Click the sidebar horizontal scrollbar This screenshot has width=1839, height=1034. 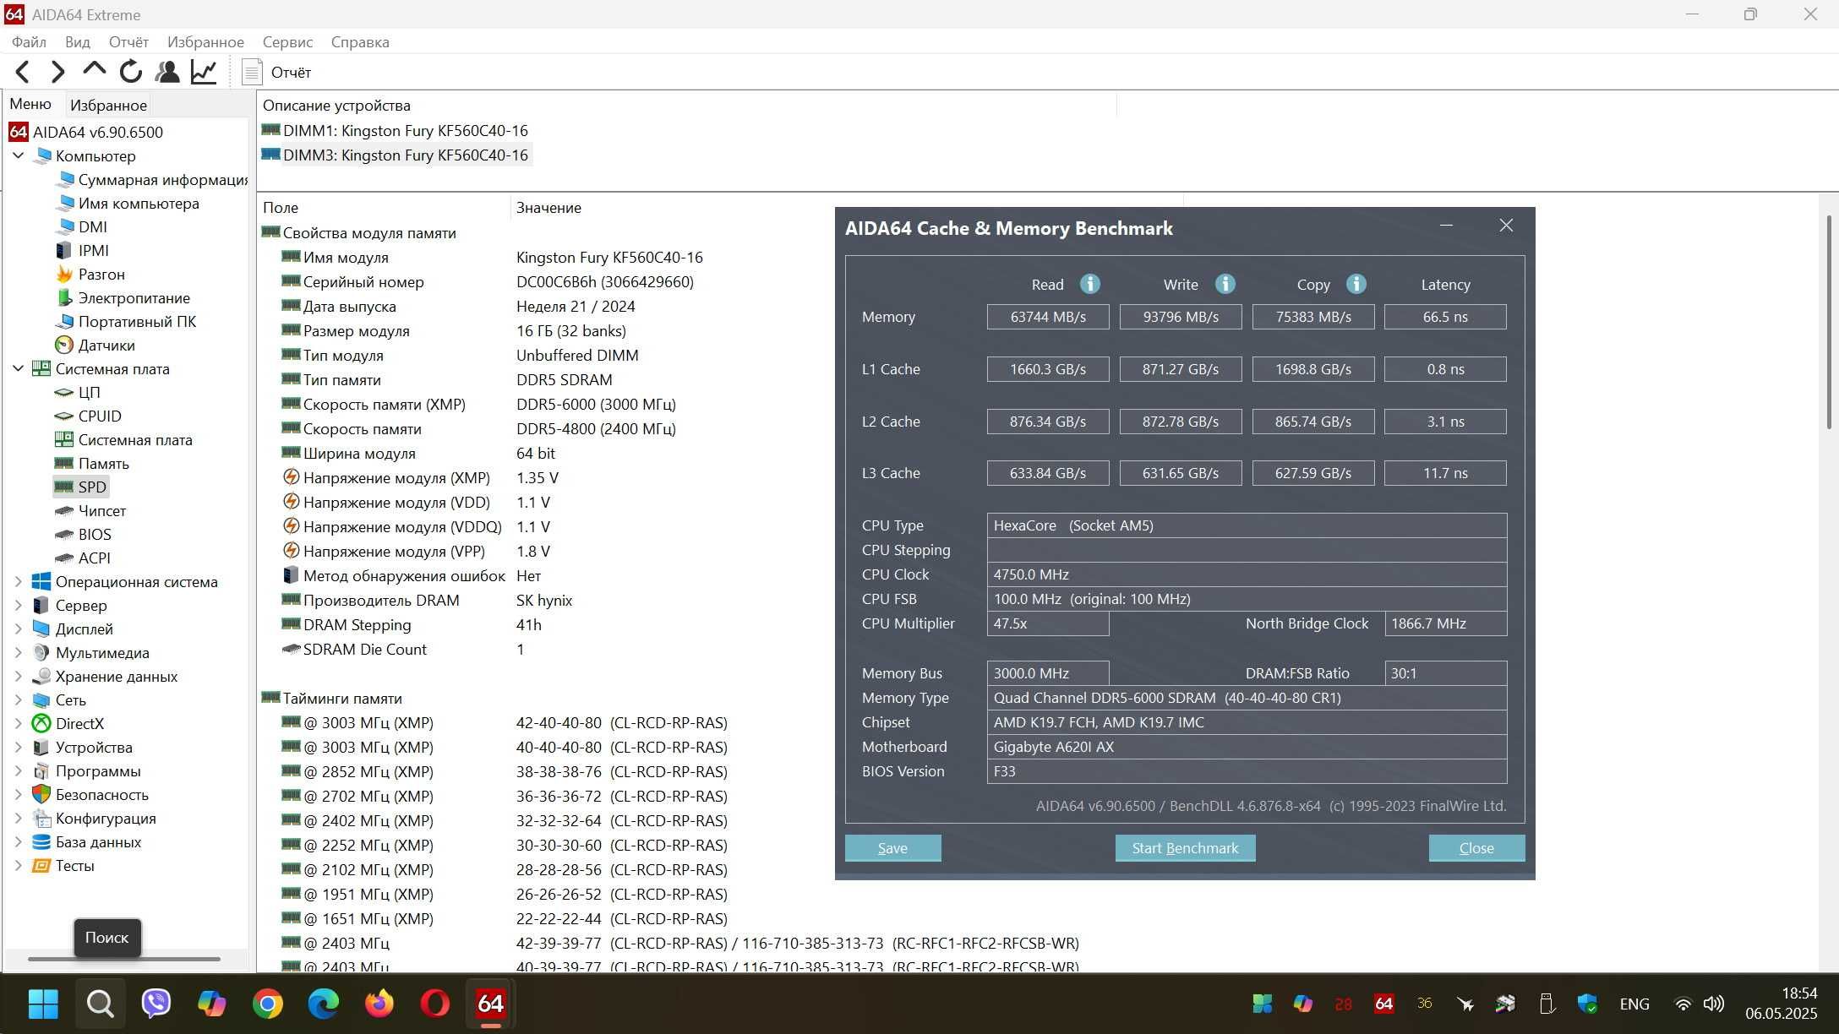[x=124, y=959]
